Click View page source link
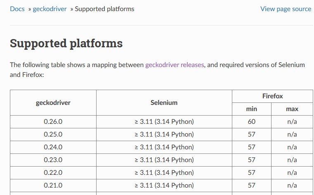The width and height of the screenshot is (314, 195). [x=286, y=9]
